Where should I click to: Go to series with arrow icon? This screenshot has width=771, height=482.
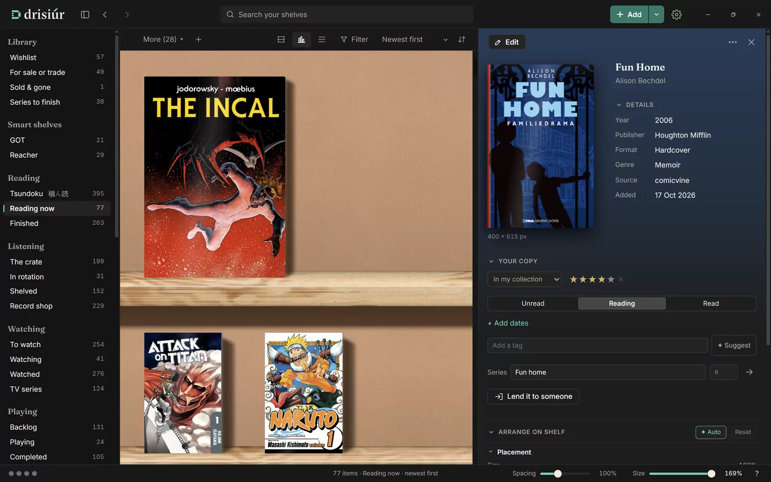pyautogui.click(x=749, y=372)
